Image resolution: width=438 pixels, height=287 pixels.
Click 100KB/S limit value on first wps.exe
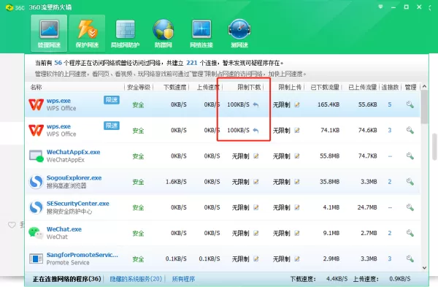[238, 105]
